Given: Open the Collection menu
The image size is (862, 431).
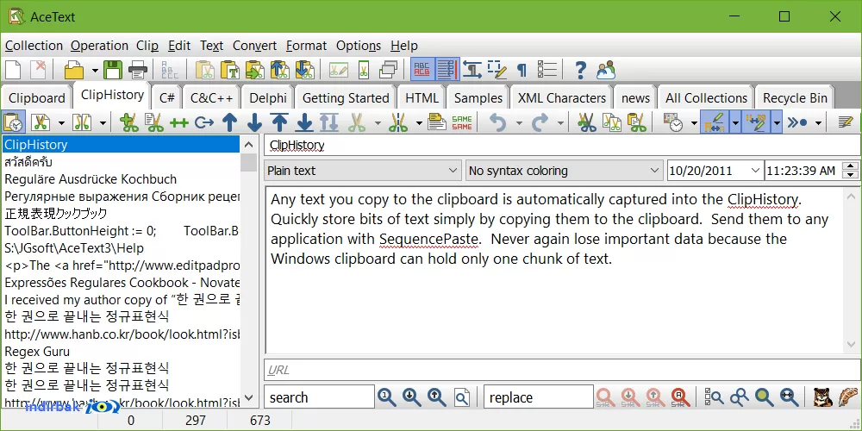Looking at the screenshot, I should tap(34, 46).
